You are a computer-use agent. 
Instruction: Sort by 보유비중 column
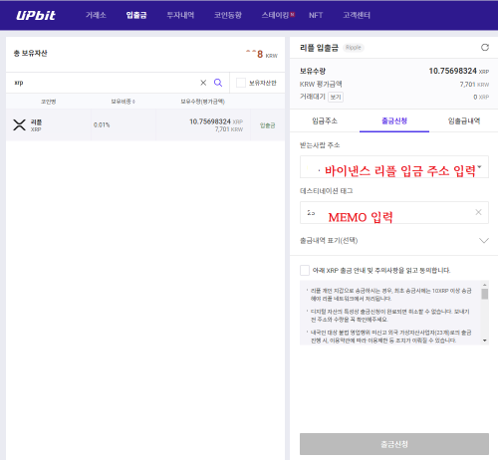[x=123, y=102]
